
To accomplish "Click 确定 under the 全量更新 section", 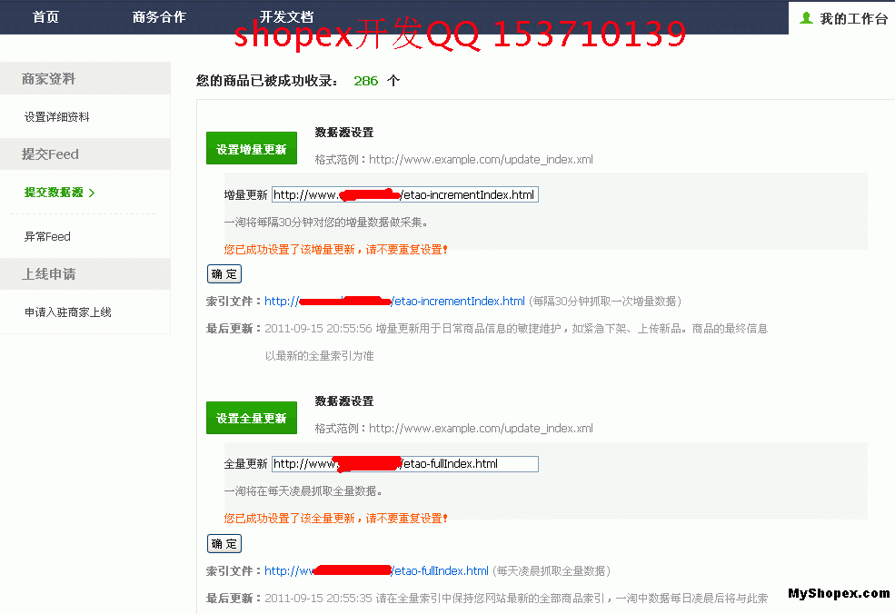I will [224, 543].
